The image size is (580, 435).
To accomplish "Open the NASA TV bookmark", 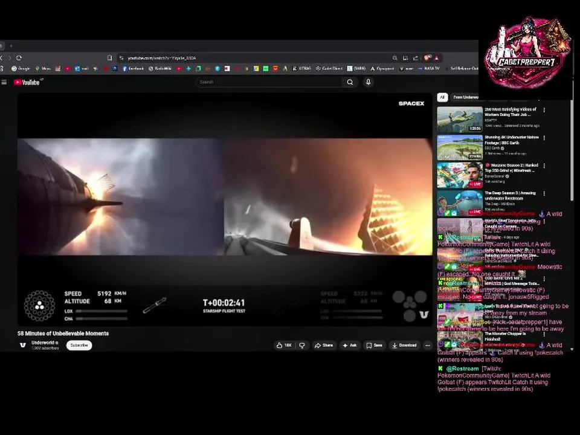I will (x=429, y=68).
